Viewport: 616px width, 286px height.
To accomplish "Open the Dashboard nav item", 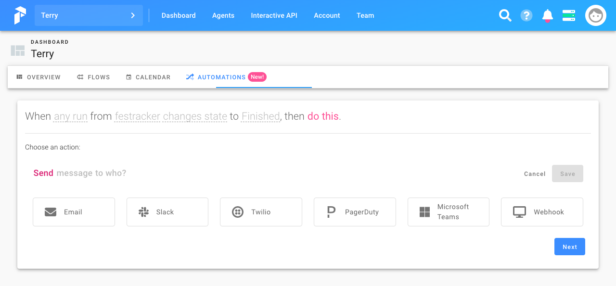I will [179, 15].
